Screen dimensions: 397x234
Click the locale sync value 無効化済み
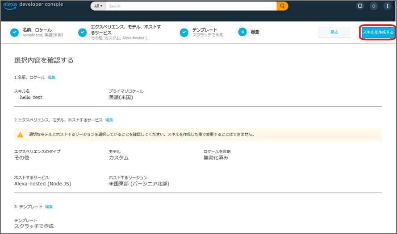216,158
